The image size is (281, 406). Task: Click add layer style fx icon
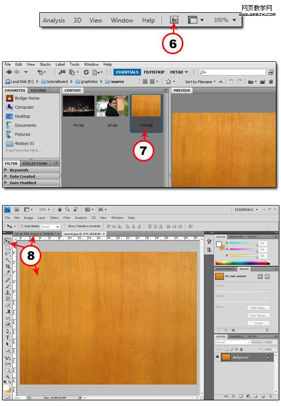click(233, 396)
